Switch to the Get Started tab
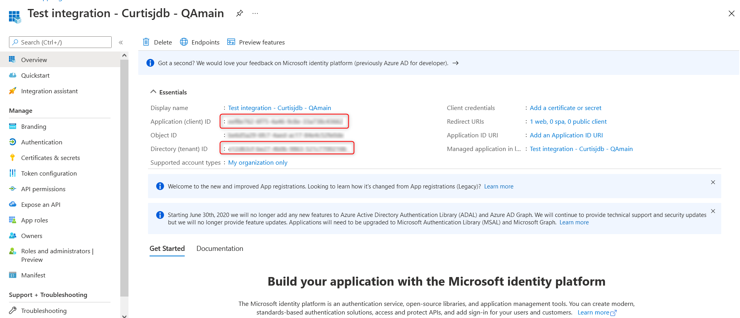The height and width of the screenshot is (318, 740). pos(167,249)
